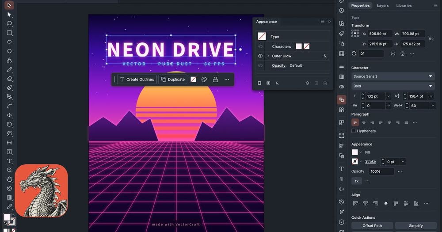Click the Characters fill swatch in Appearance

pyautogui.click(x=299, y=46)
